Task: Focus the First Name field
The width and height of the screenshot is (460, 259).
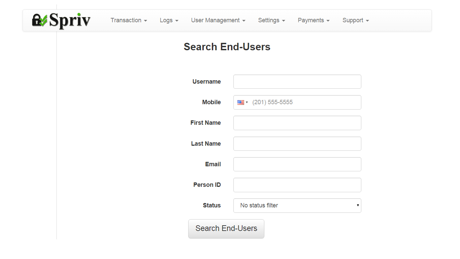Action: click(297, 123)
